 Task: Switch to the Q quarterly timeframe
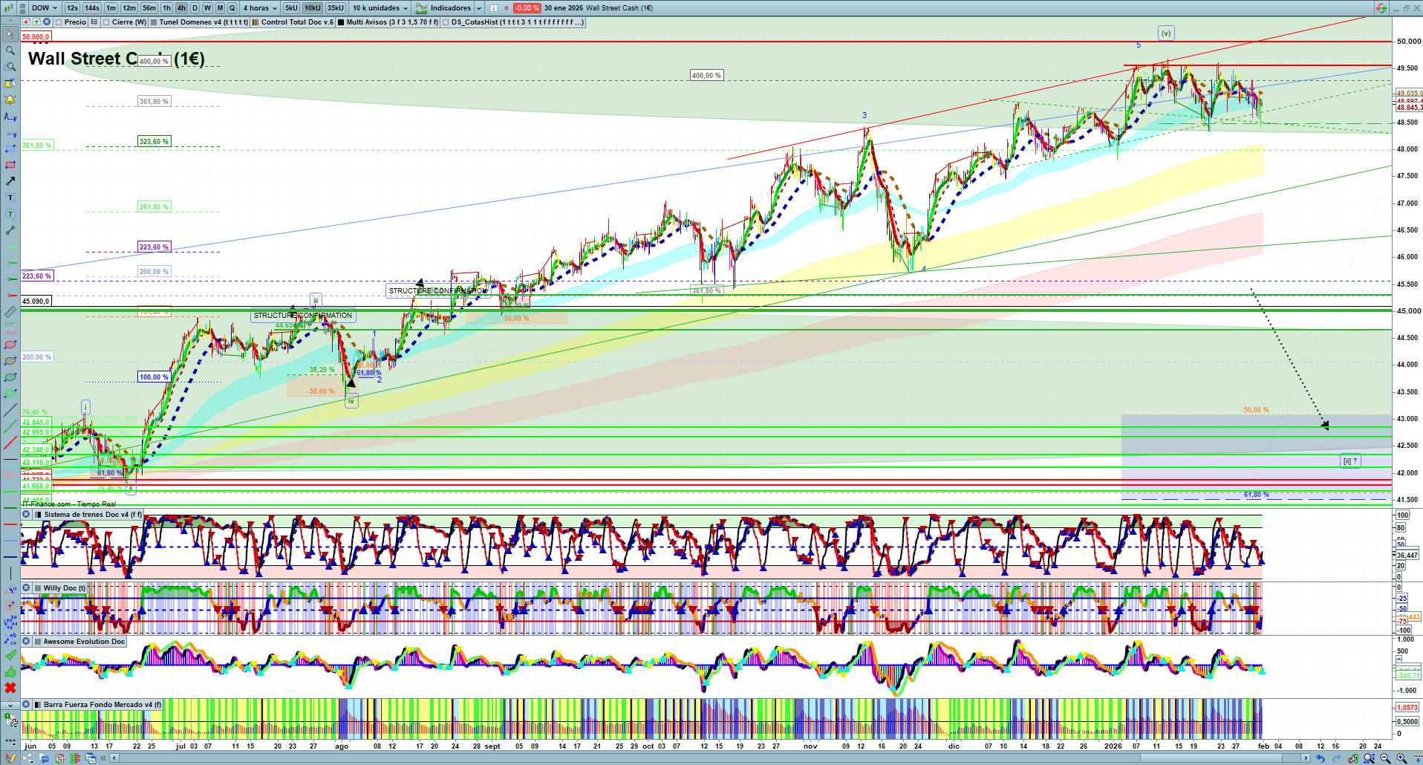[x=232, y=8]
